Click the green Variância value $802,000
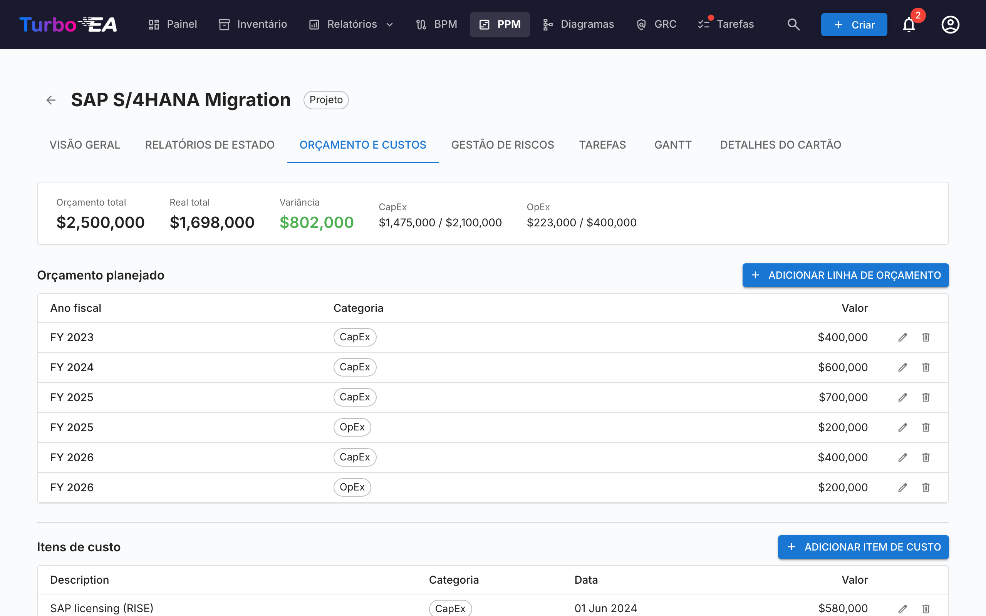Viewport: 986px width, 616px height. coord(317,223)
